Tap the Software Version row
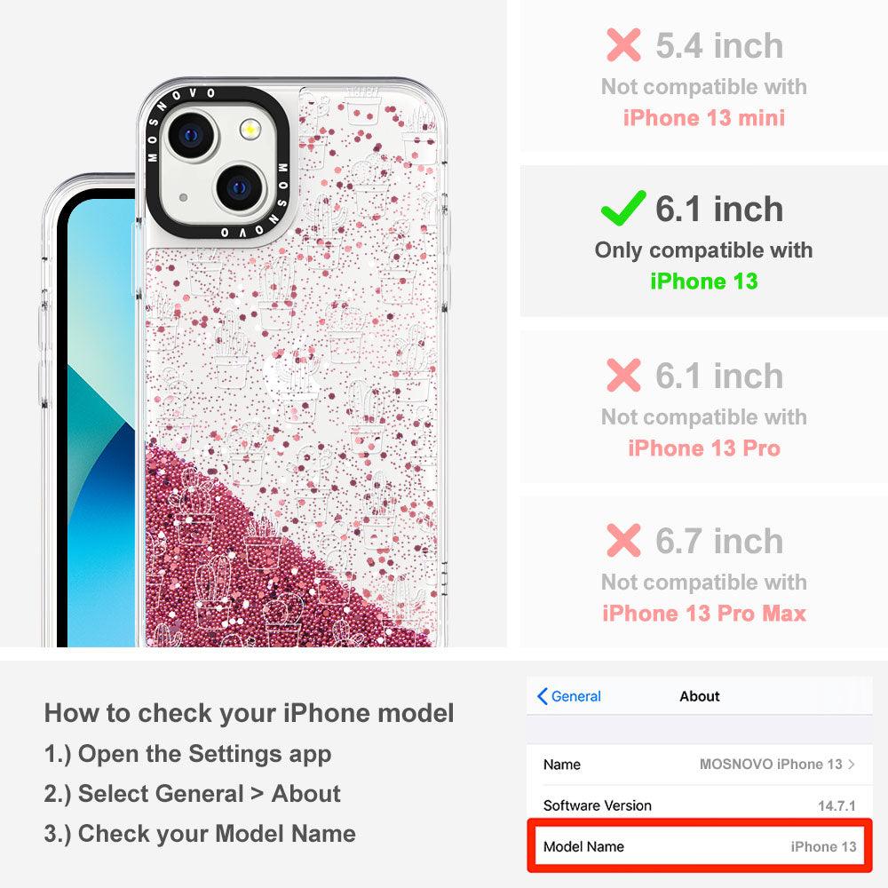 [x=700, y=805]
